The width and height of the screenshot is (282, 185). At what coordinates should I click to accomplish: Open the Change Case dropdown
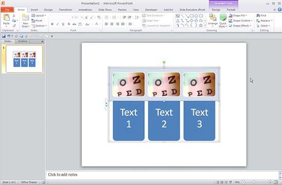tap(88, 24)
